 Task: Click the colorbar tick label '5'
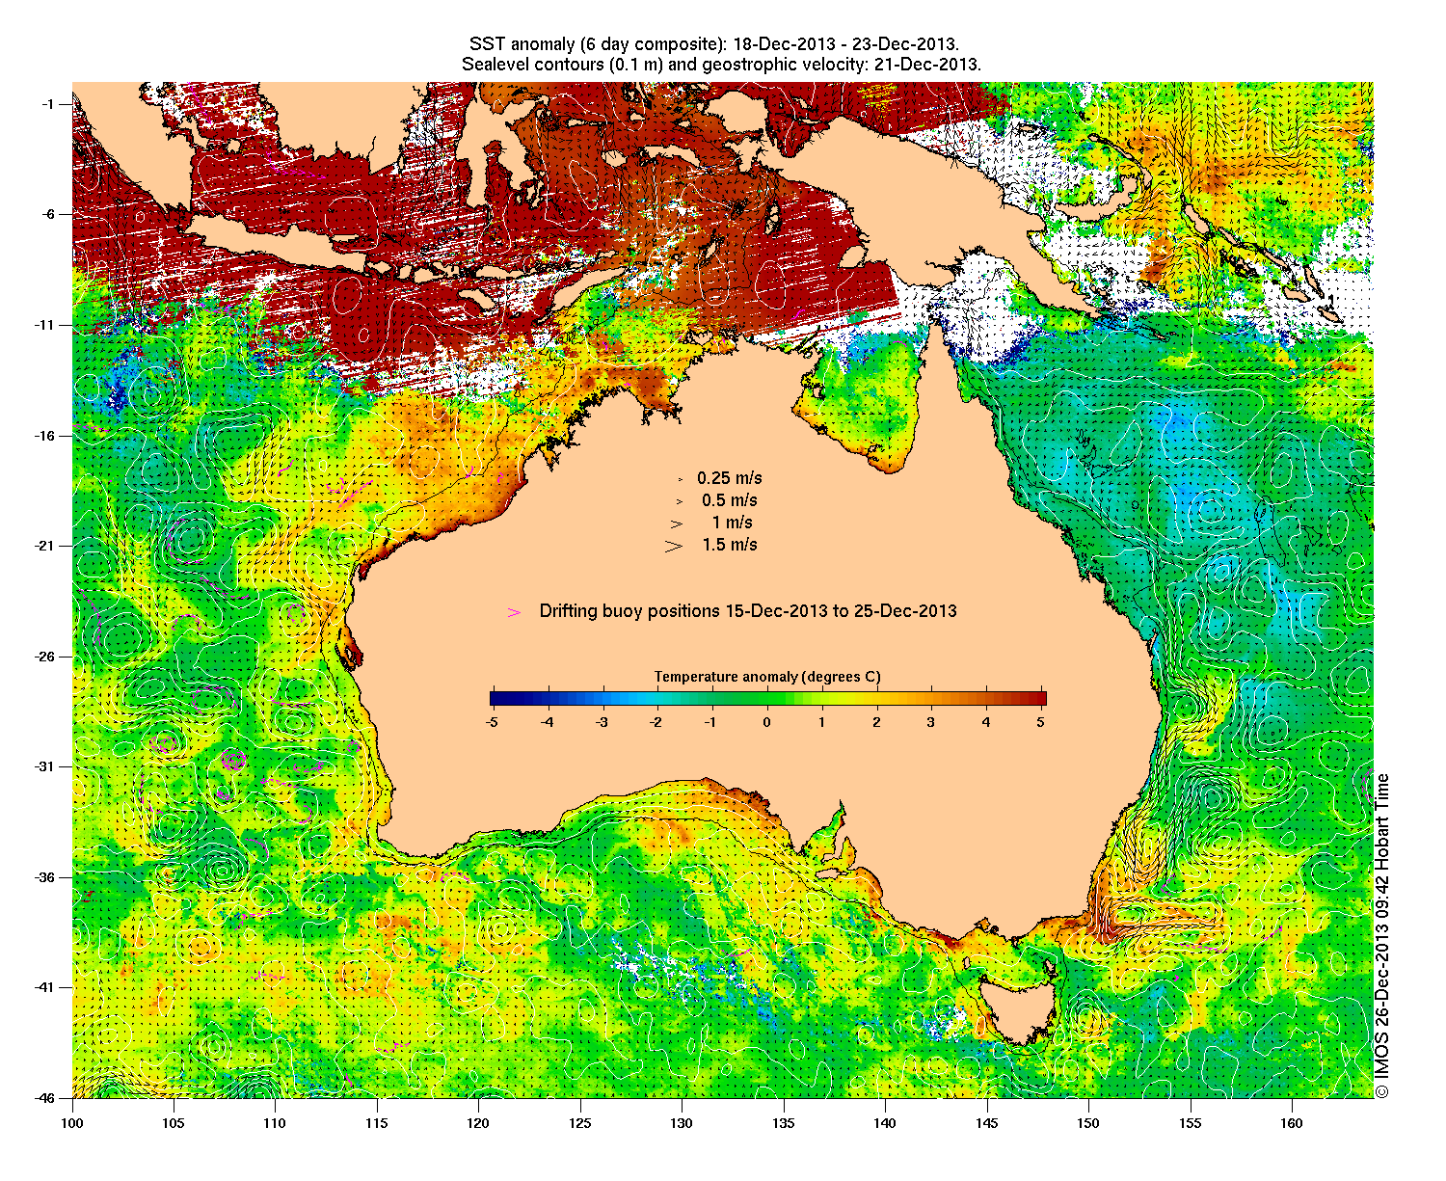pyautogui.click(x=1041, y=721)
